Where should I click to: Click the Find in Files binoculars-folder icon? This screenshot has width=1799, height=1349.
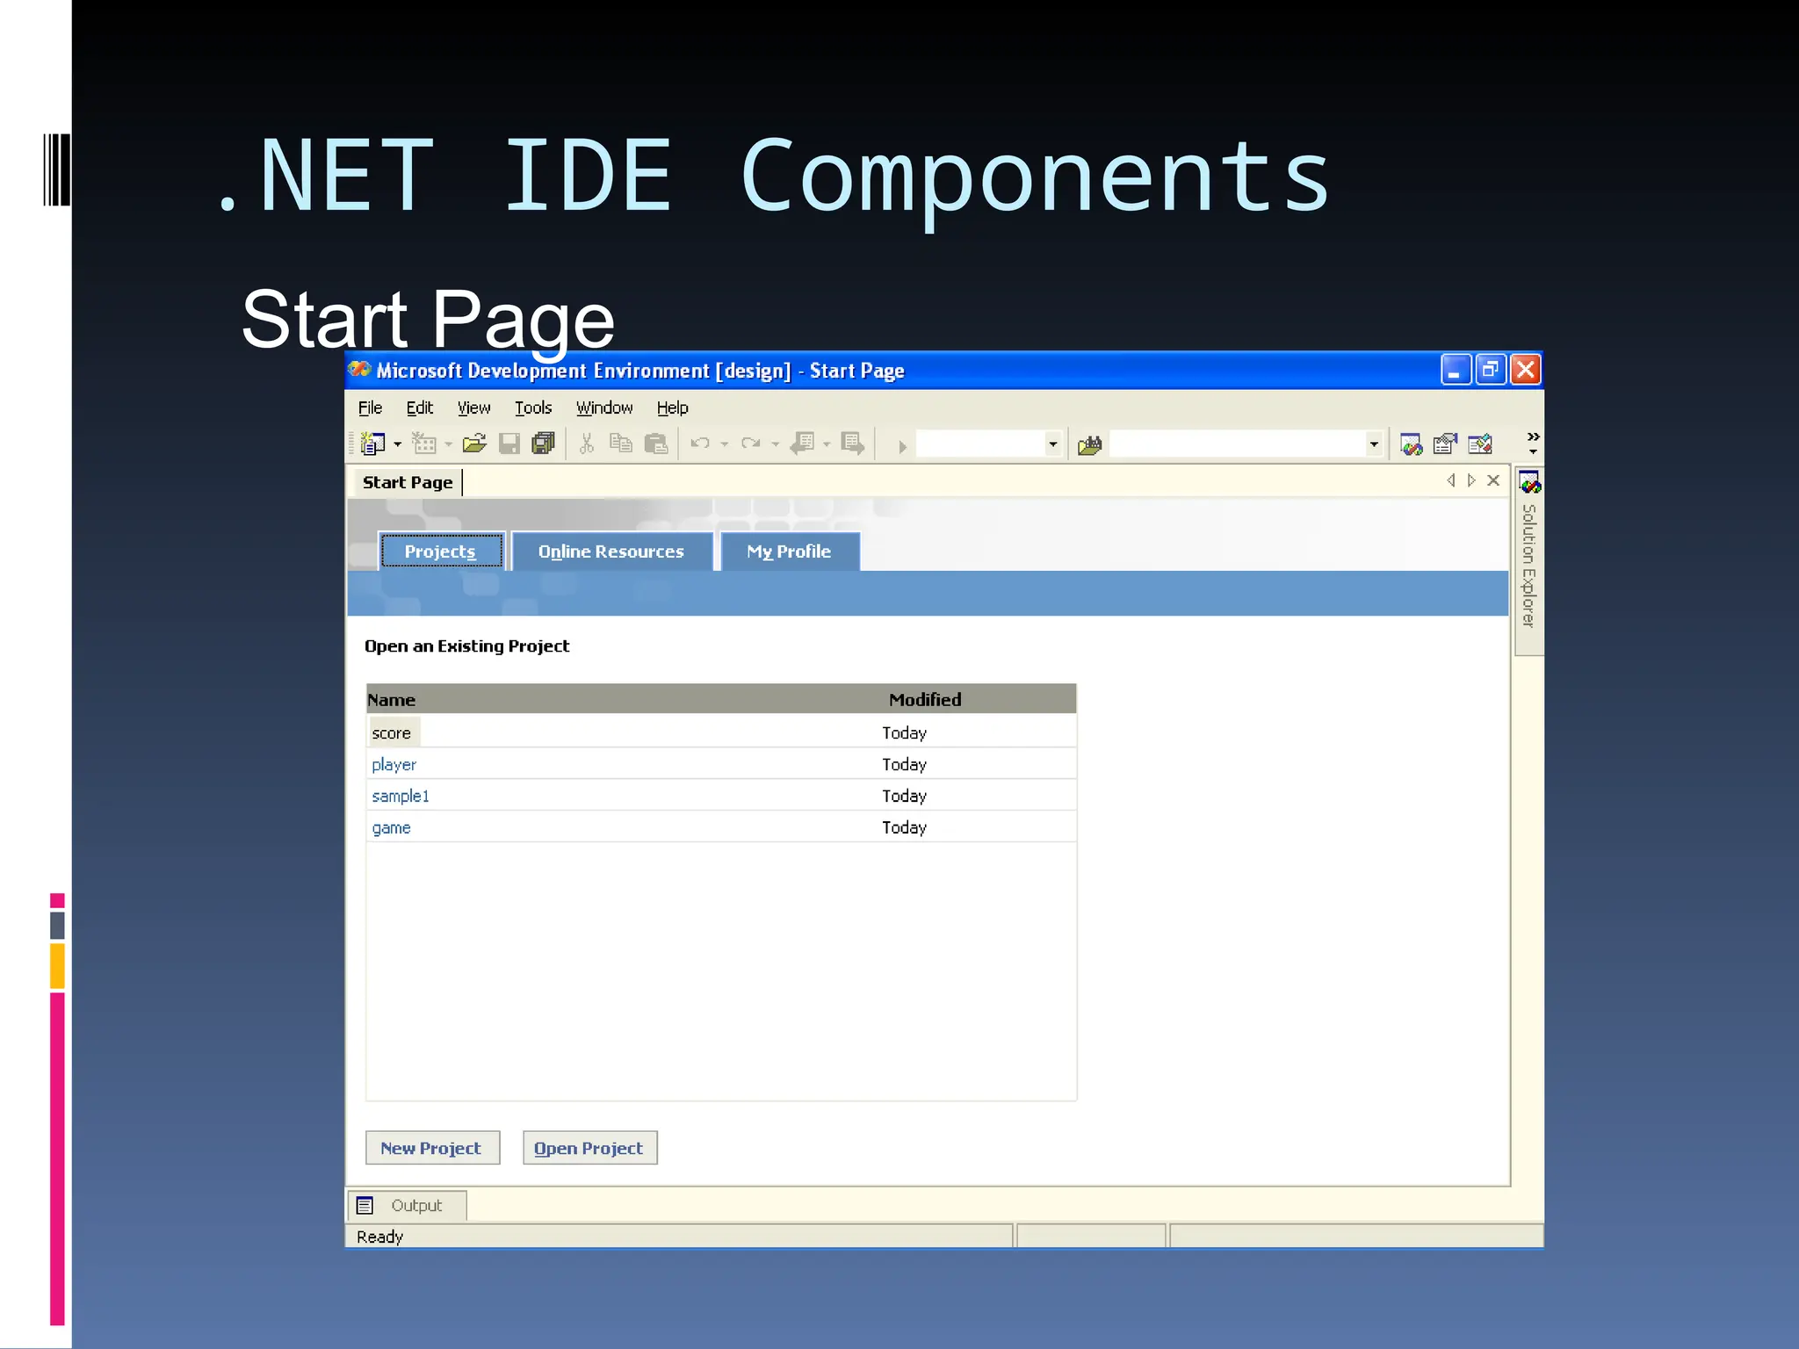(x=1089, y=445)
